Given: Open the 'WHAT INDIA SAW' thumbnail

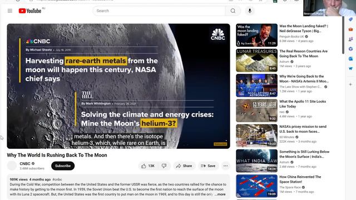Looking at the screenshot, I should (x=256, y=161).
